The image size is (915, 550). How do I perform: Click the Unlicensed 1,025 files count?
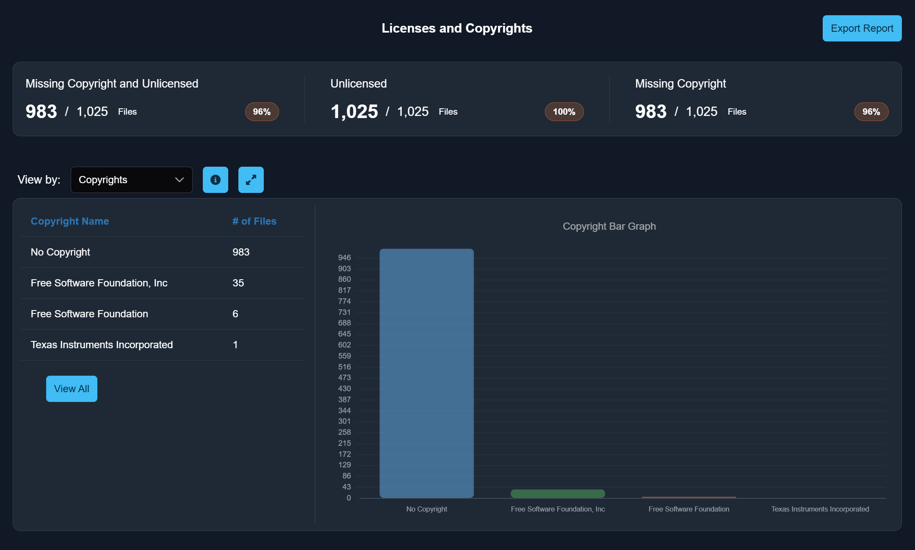click(354, 112)
